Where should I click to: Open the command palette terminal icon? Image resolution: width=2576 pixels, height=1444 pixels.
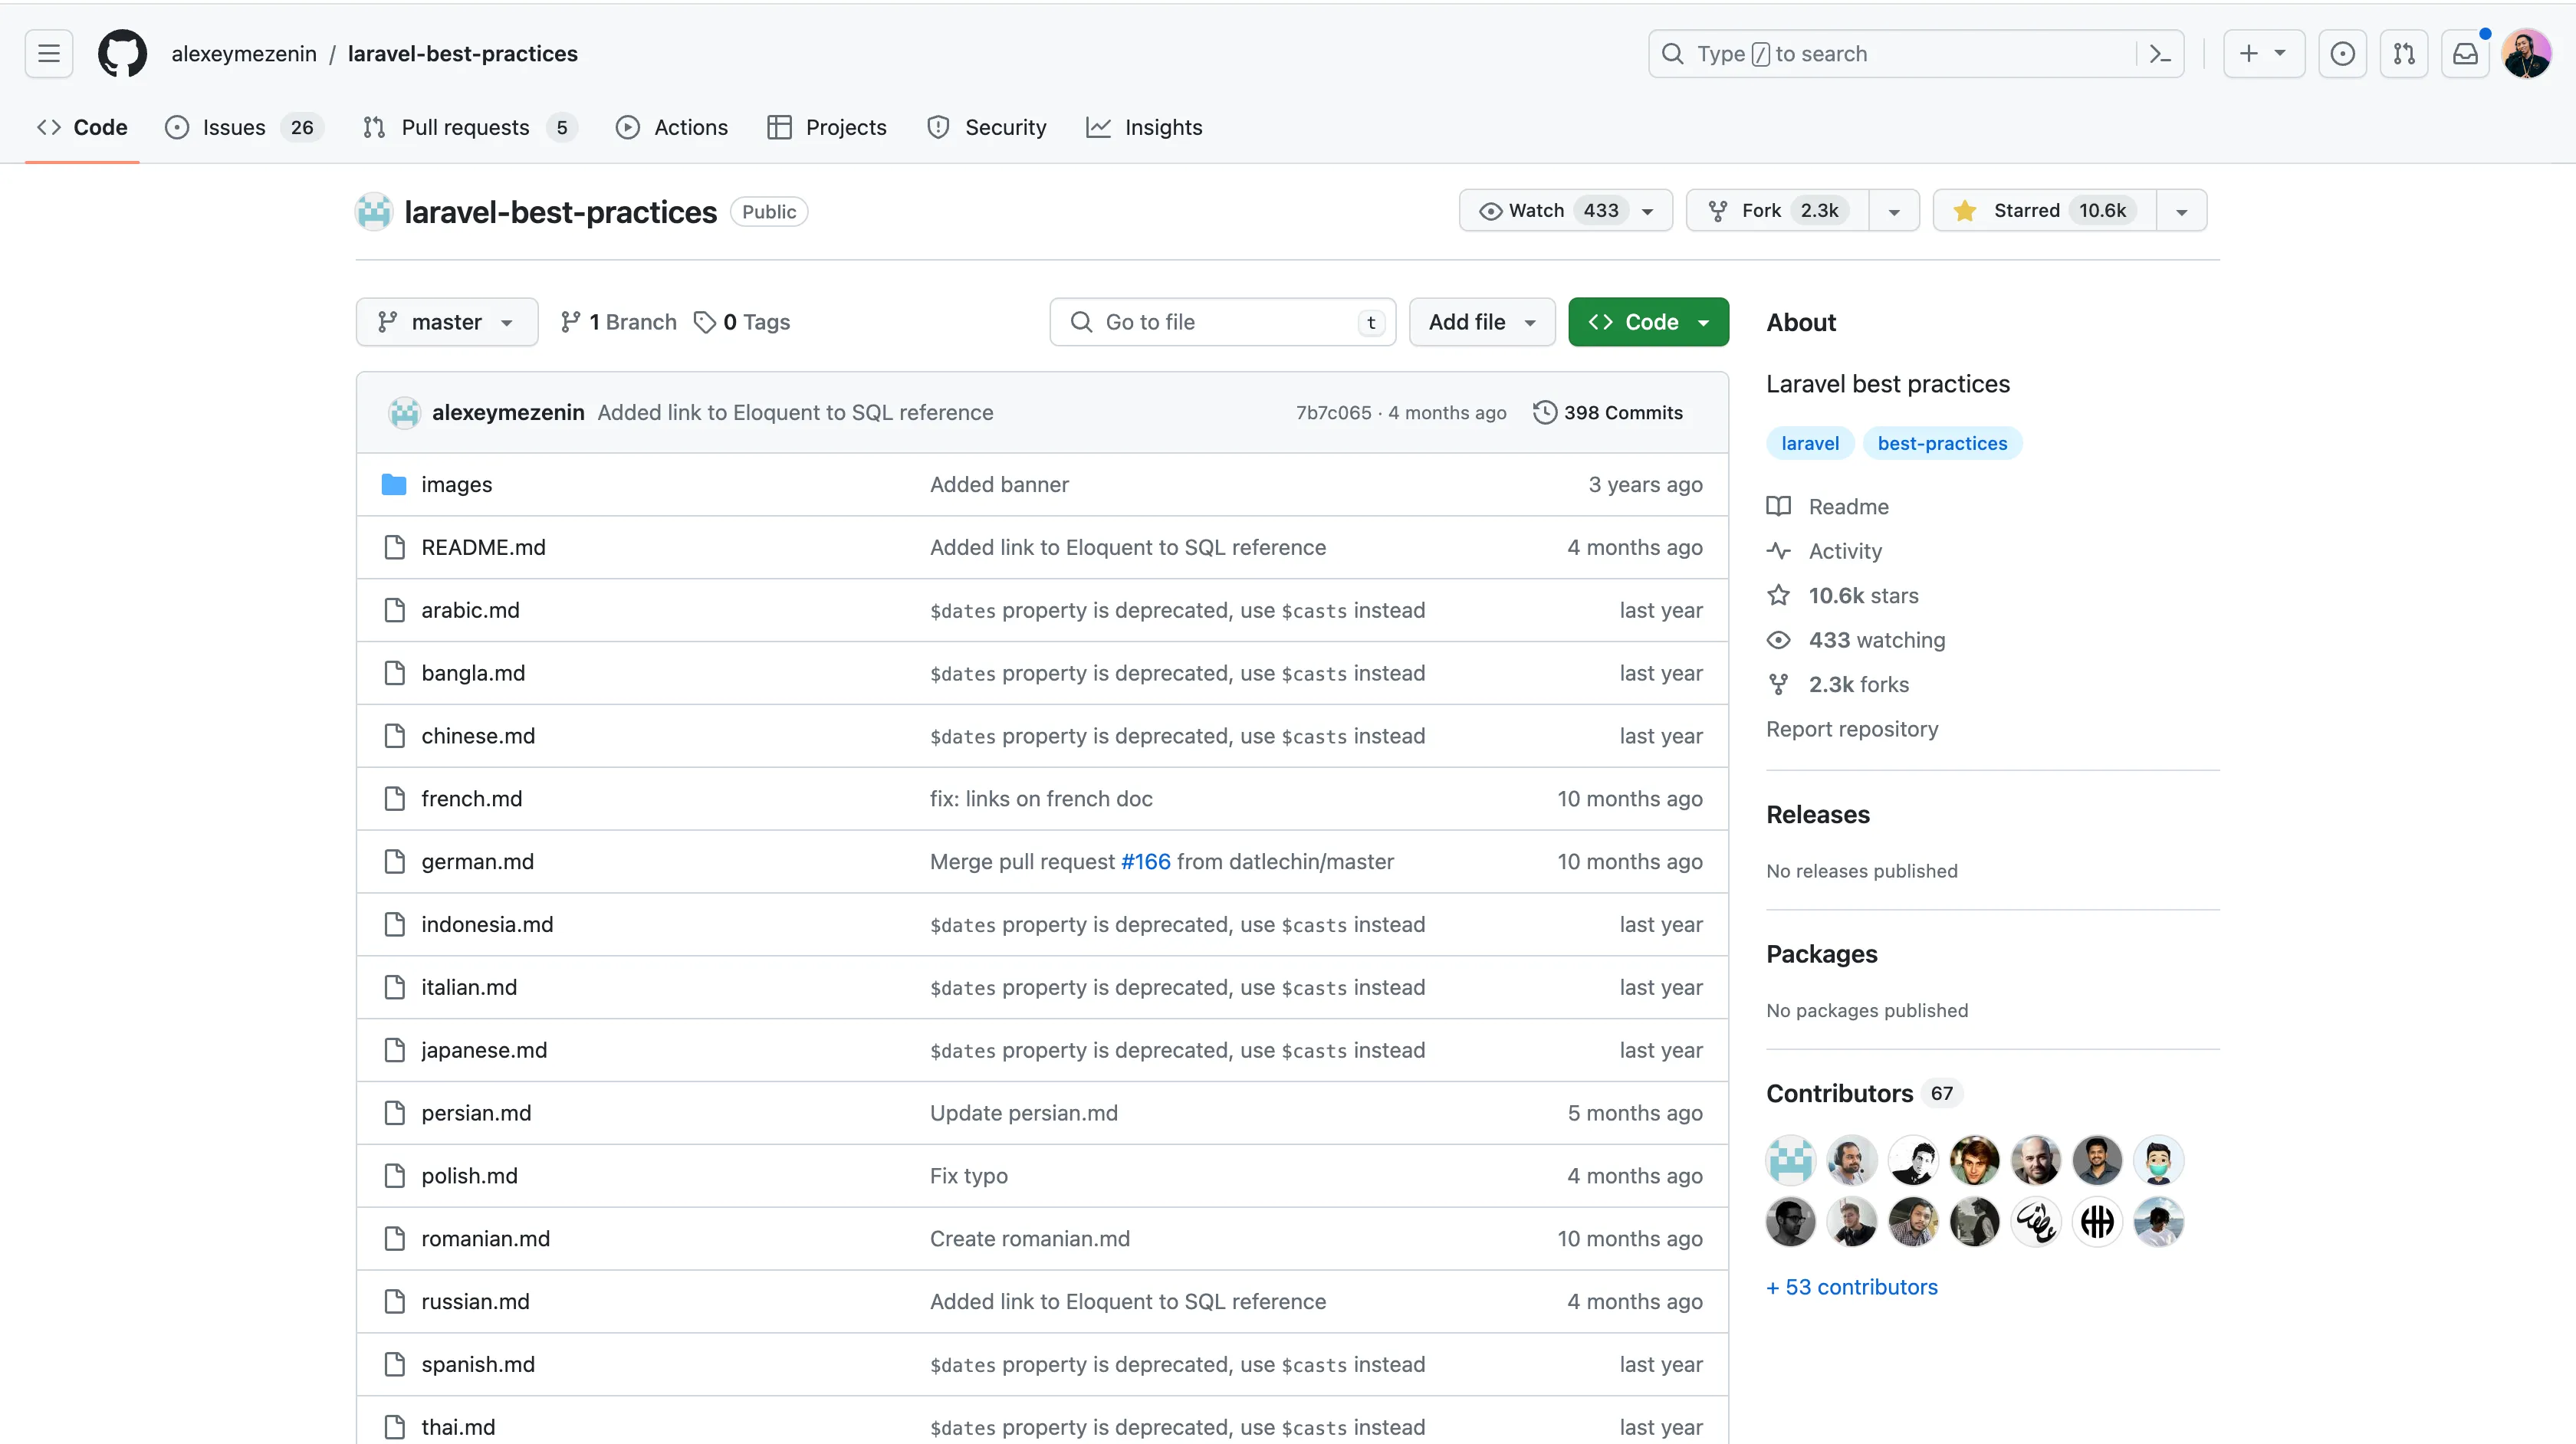tap(2159, 53)
